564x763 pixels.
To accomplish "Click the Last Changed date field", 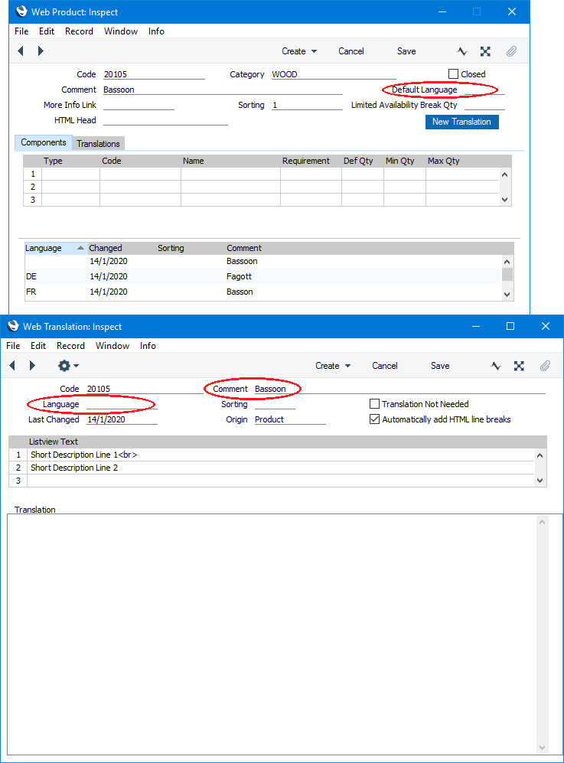I will (122, 419).
